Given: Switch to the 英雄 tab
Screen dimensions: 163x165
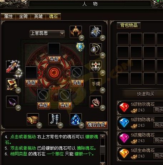Looking at the screenshot, I should (x=38, y=16).
